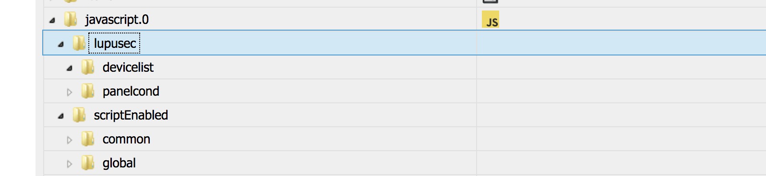Click the lupusec folder icon

(79, 43)
